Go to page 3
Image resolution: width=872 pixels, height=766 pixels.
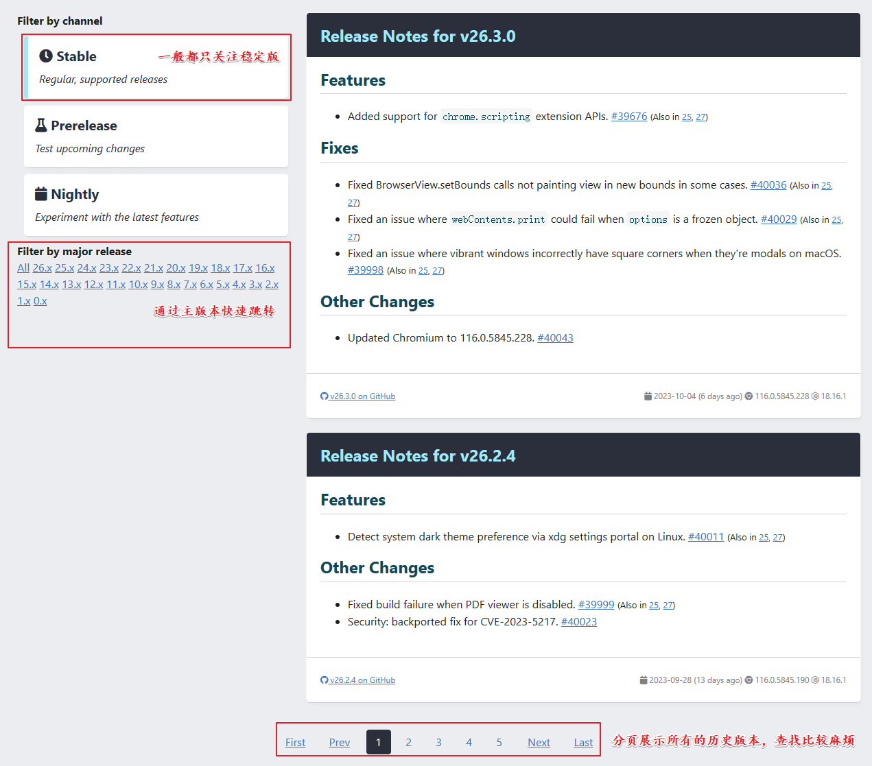click(439, 742)
